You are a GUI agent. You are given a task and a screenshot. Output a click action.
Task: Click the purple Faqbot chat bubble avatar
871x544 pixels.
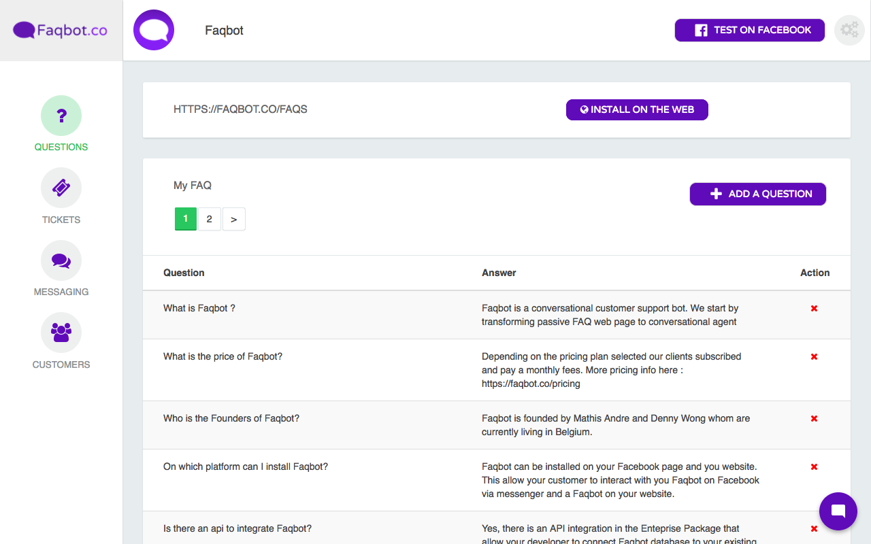154,30
